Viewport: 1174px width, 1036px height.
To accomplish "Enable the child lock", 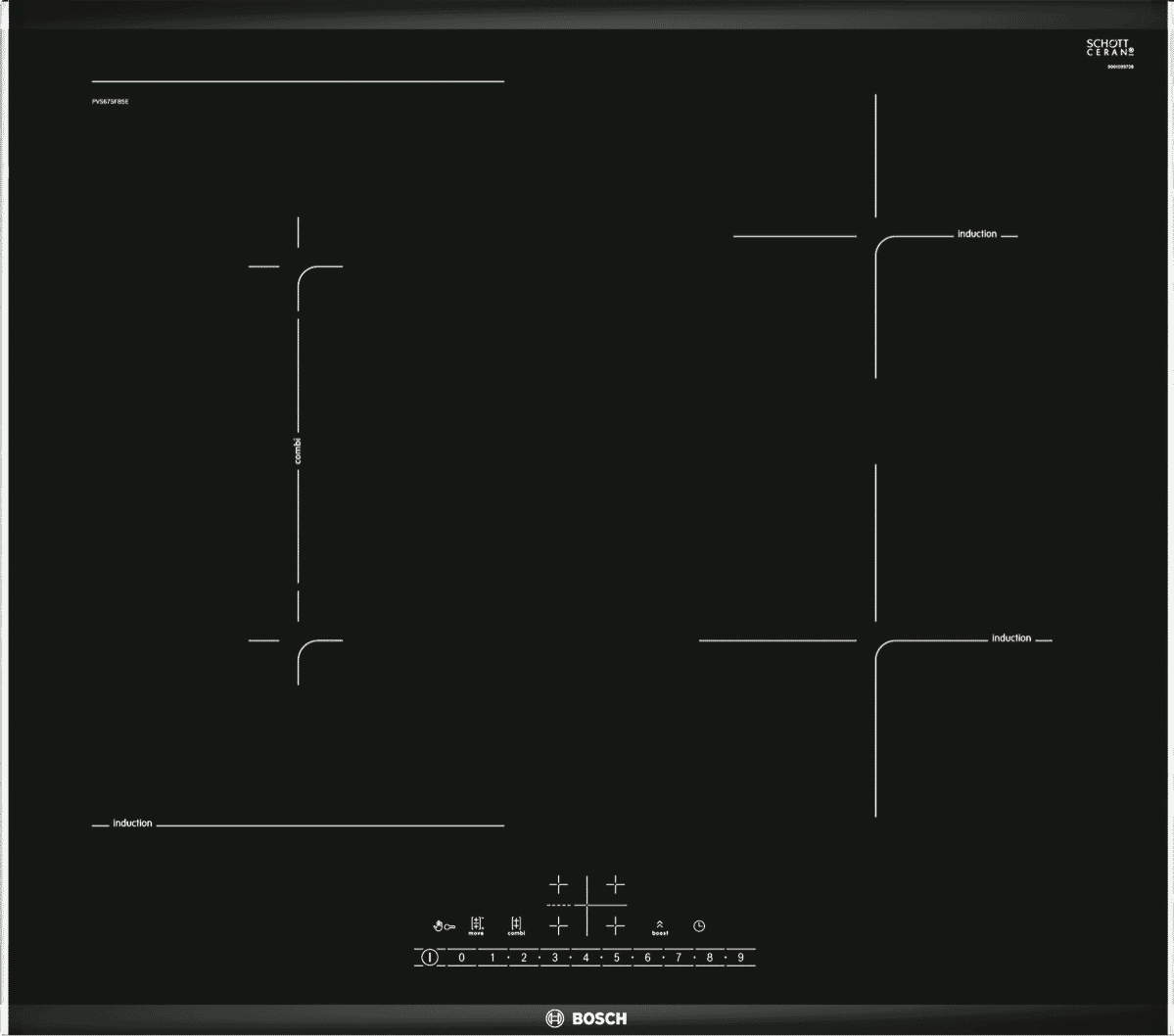I will pos(443,924).
